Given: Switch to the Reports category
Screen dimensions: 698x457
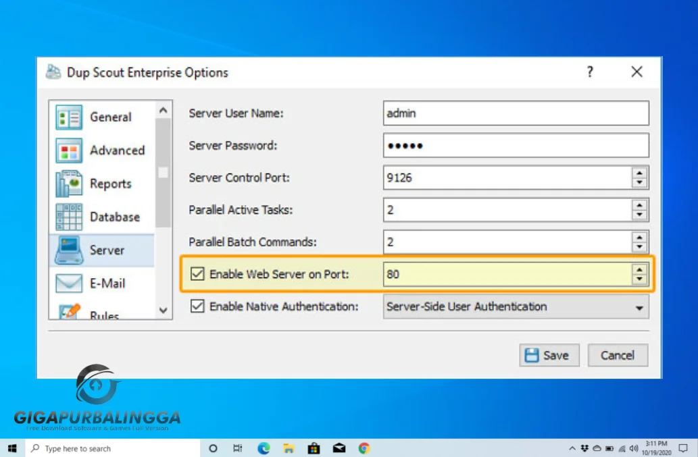Looking at the screenshot, I should 103,184.
